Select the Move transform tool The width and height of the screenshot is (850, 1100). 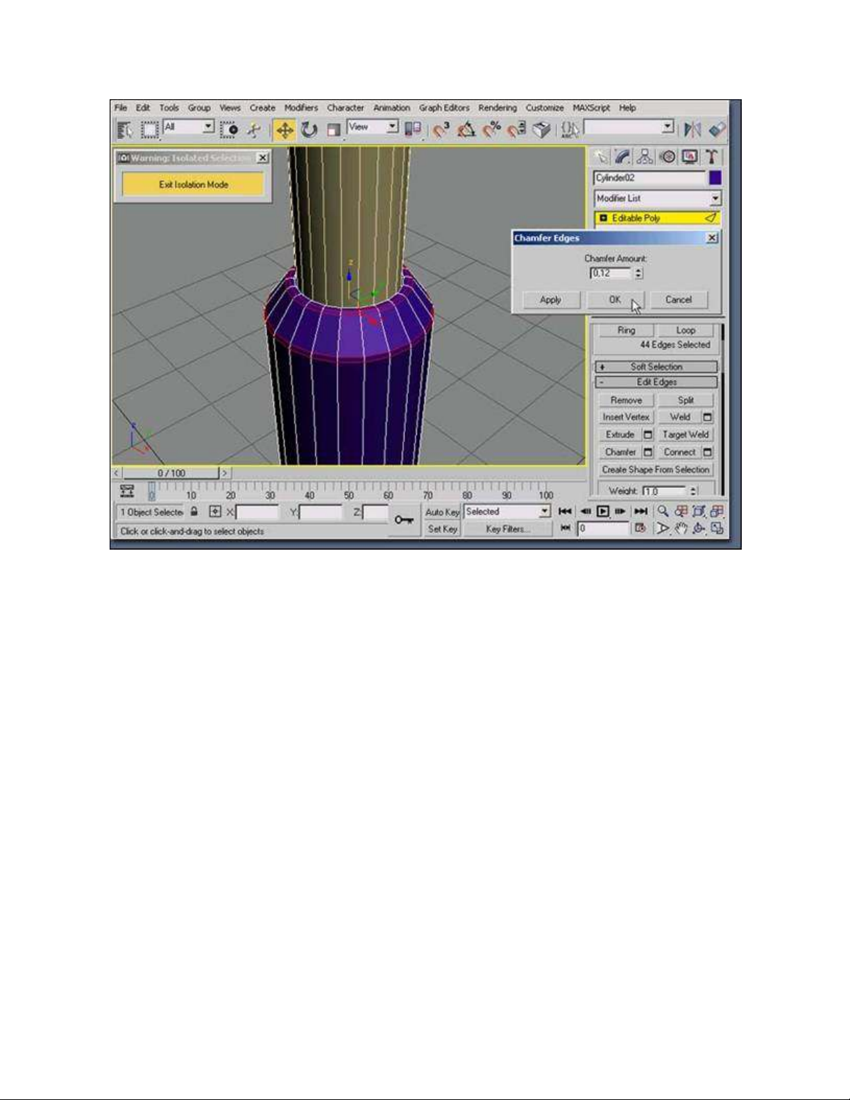pos(284,130)
